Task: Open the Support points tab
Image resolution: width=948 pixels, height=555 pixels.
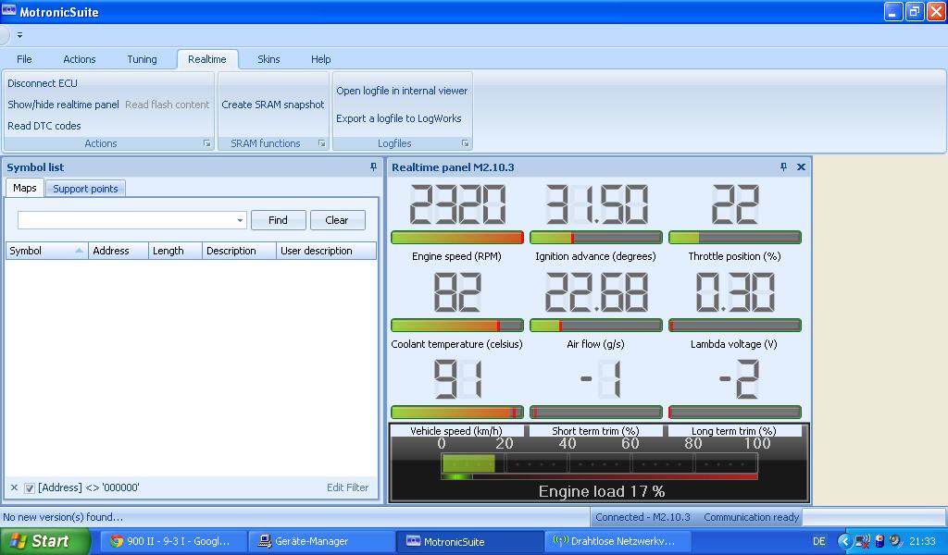Action: (85, 189)
